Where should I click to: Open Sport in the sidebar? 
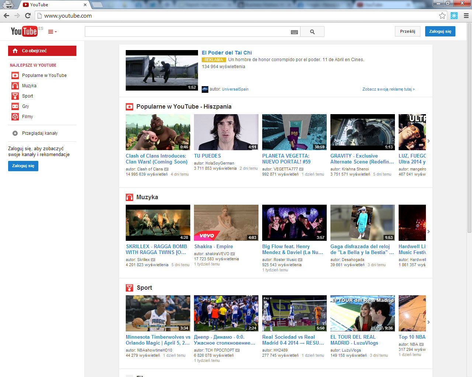(27, 96)
